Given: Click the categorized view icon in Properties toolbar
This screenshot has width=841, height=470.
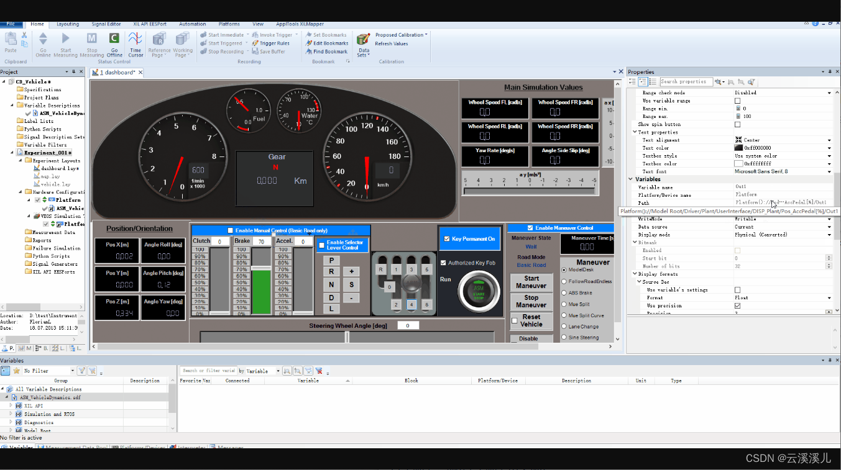Looking at the screenshot, I should click(x=643, y=81).
